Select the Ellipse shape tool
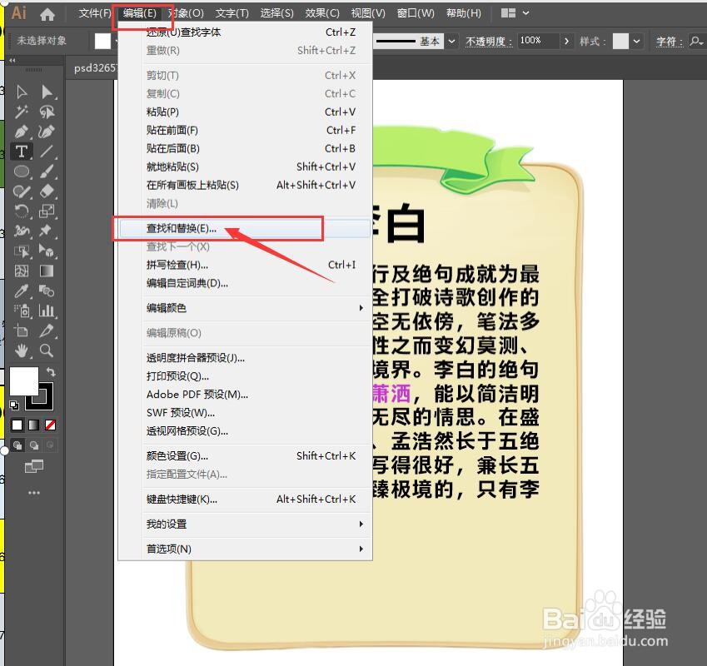707x666 pixels. (x=22, y=171)
